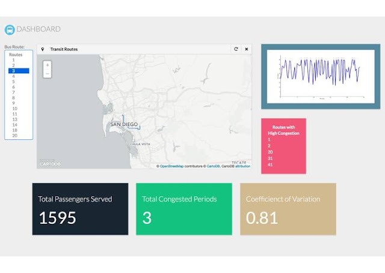
Task: Open the attribution link on the map
Action: click(243, 166)
